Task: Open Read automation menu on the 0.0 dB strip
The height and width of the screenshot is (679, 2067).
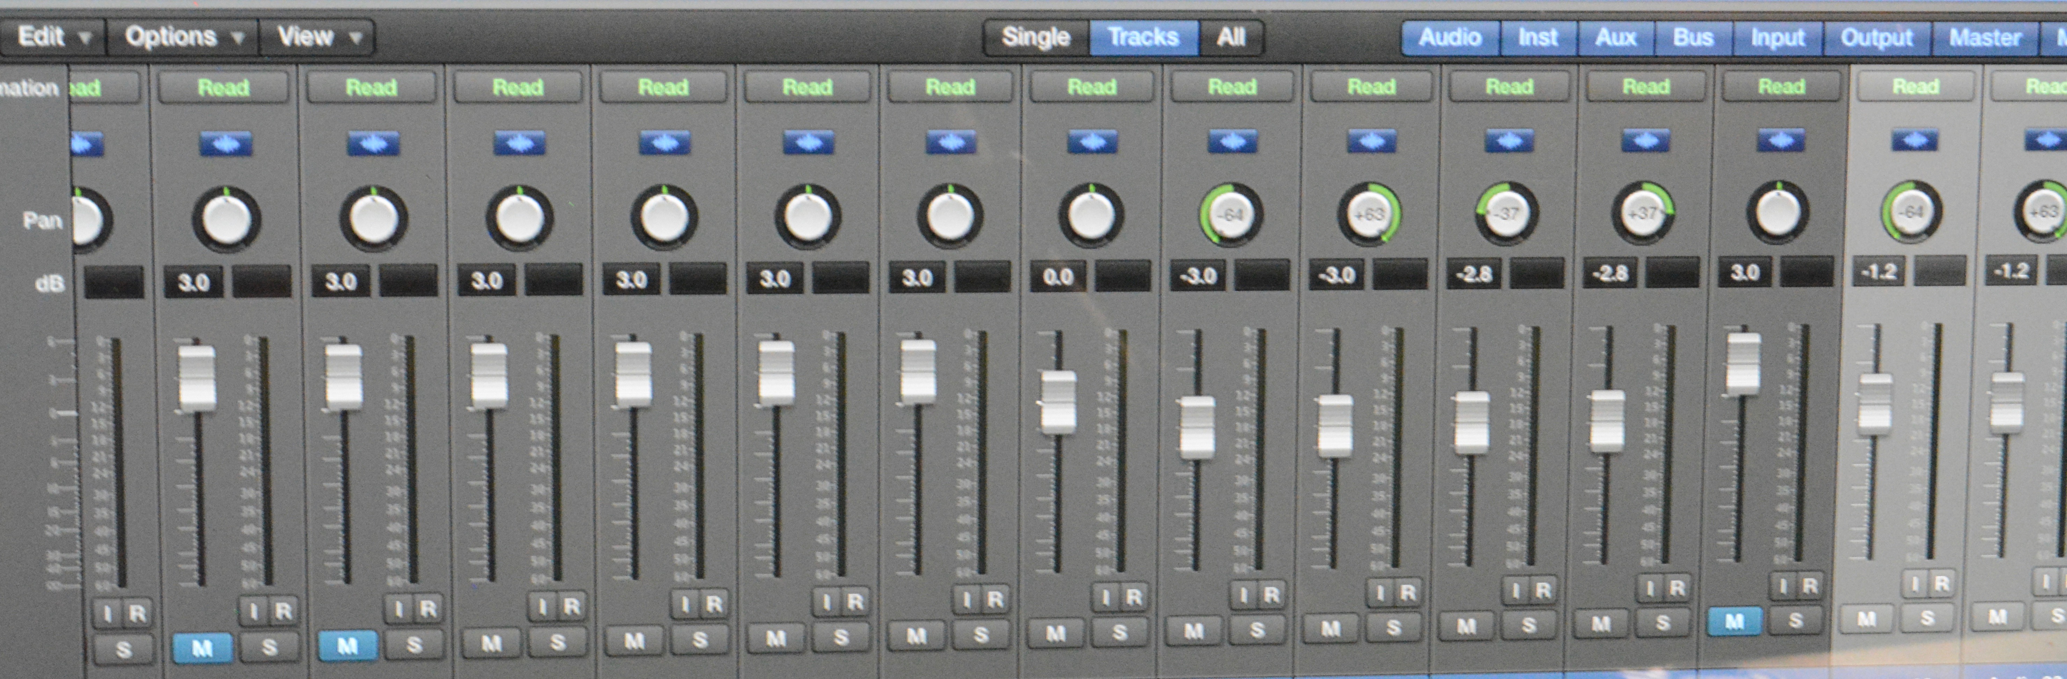Action: (1092, 87)
